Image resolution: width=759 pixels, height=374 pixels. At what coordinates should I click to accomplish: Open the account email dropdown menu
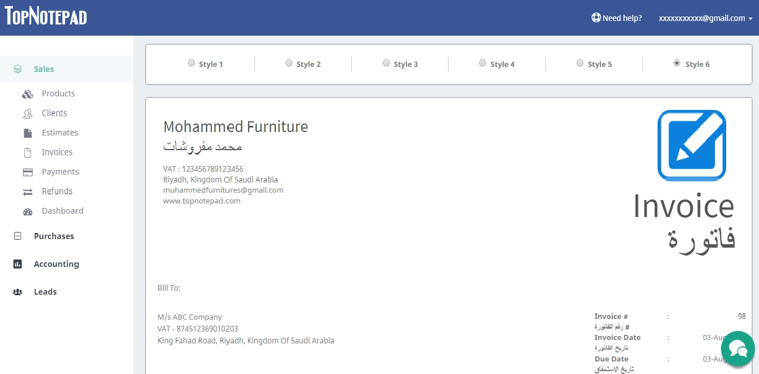tap(705, 18)
